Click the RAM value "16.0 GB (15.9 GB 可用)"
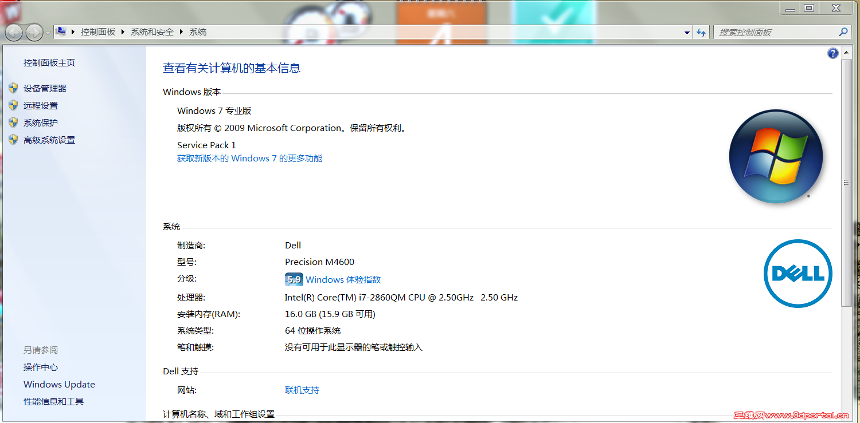Image resolution: width=860 pixels, height=423 pixels. pyautogui.click(x=330, y=314)
